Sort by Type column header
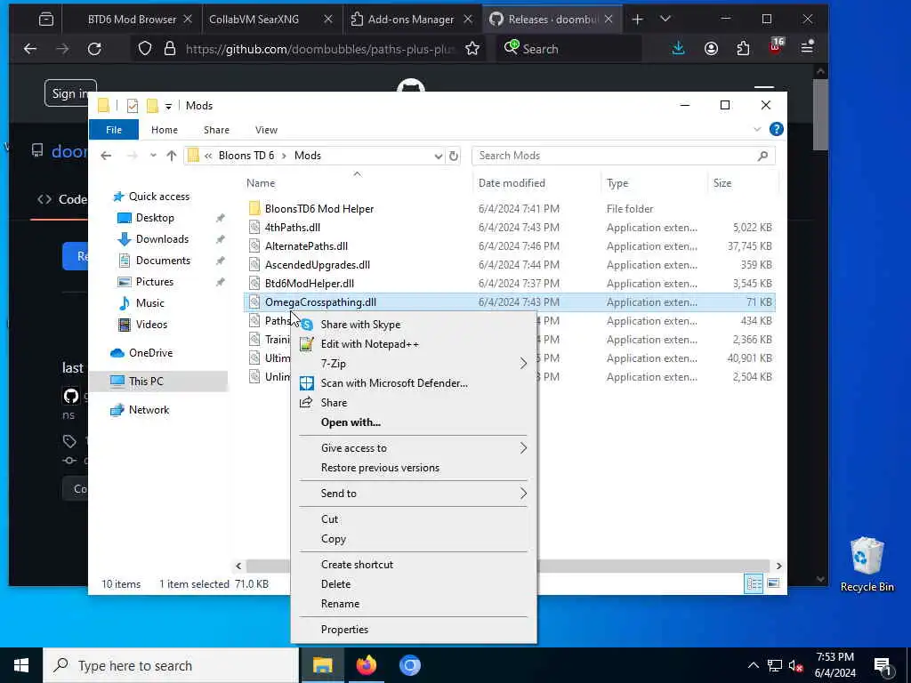 tap(617, 183)
